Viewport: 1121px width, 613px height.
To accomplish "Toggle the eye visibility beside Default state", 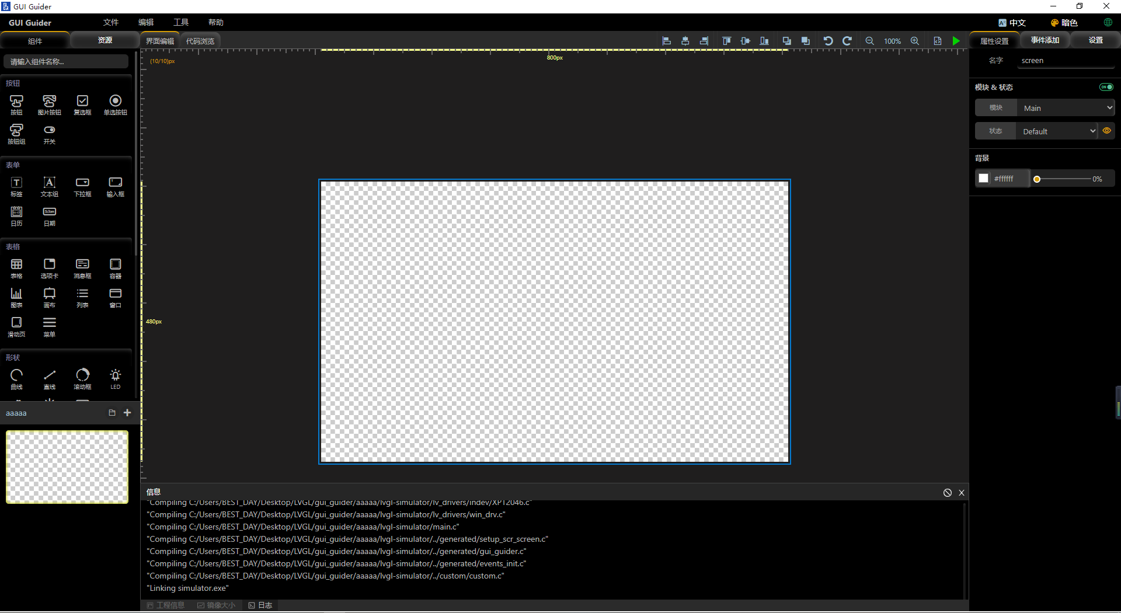I will click(1107, 131).
